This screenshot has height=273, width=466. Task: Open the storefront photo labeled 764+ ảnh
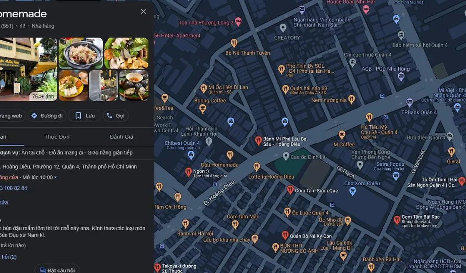click(28, 69)
